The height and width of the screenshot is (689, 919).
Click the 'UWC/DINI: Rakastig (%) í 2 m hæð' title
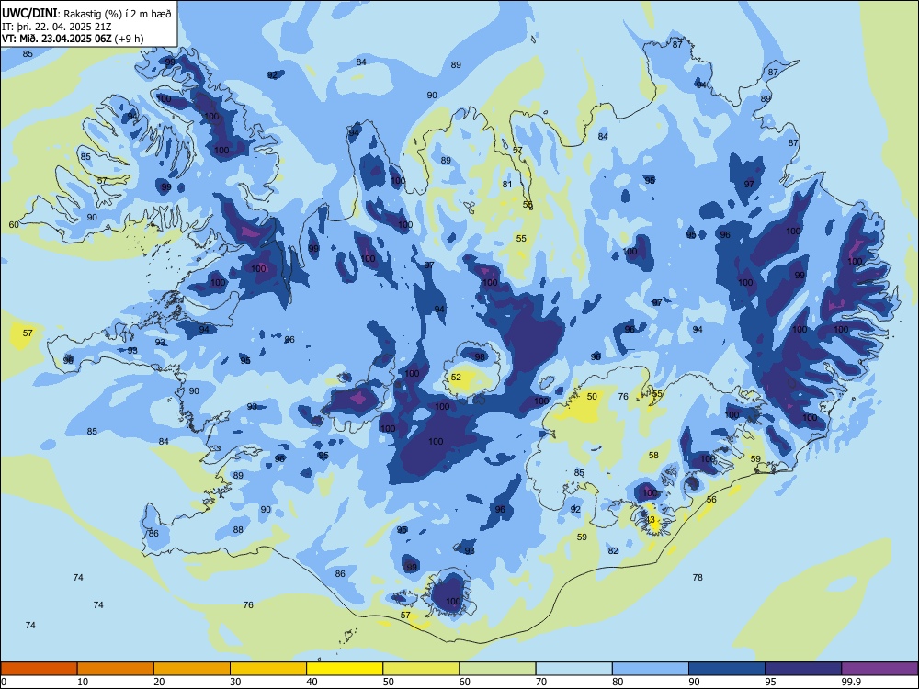tap(86, 14)
